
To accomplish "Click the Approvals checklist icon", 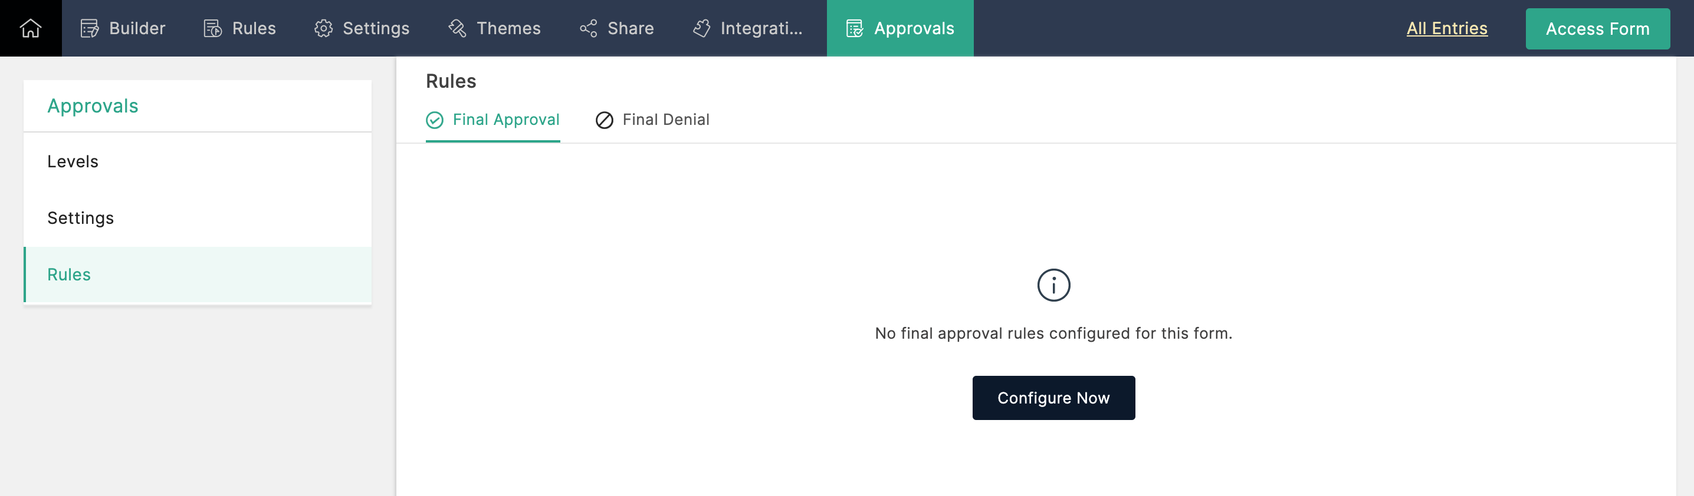I will (854, 28).
